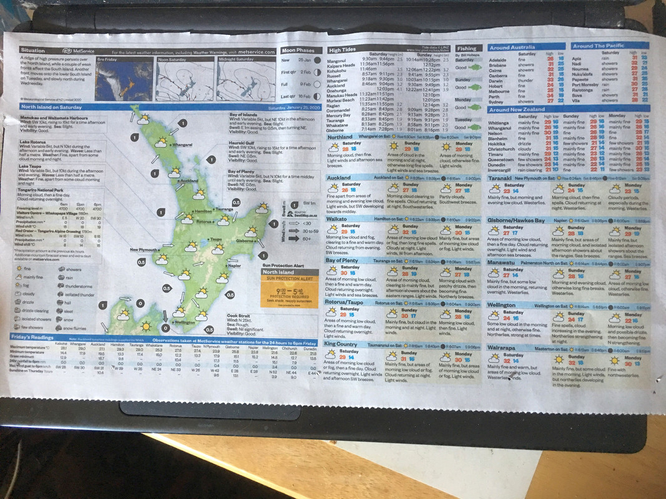Click the 'fine' sun icon in the legend

point(19,269)
